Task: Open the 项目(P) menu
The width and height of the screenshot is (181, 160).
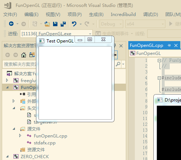Action: [75, 15]
